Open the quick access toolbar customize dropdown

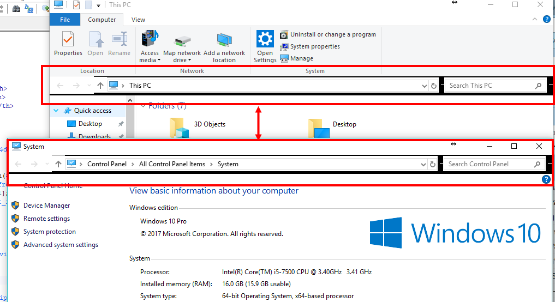98,5
